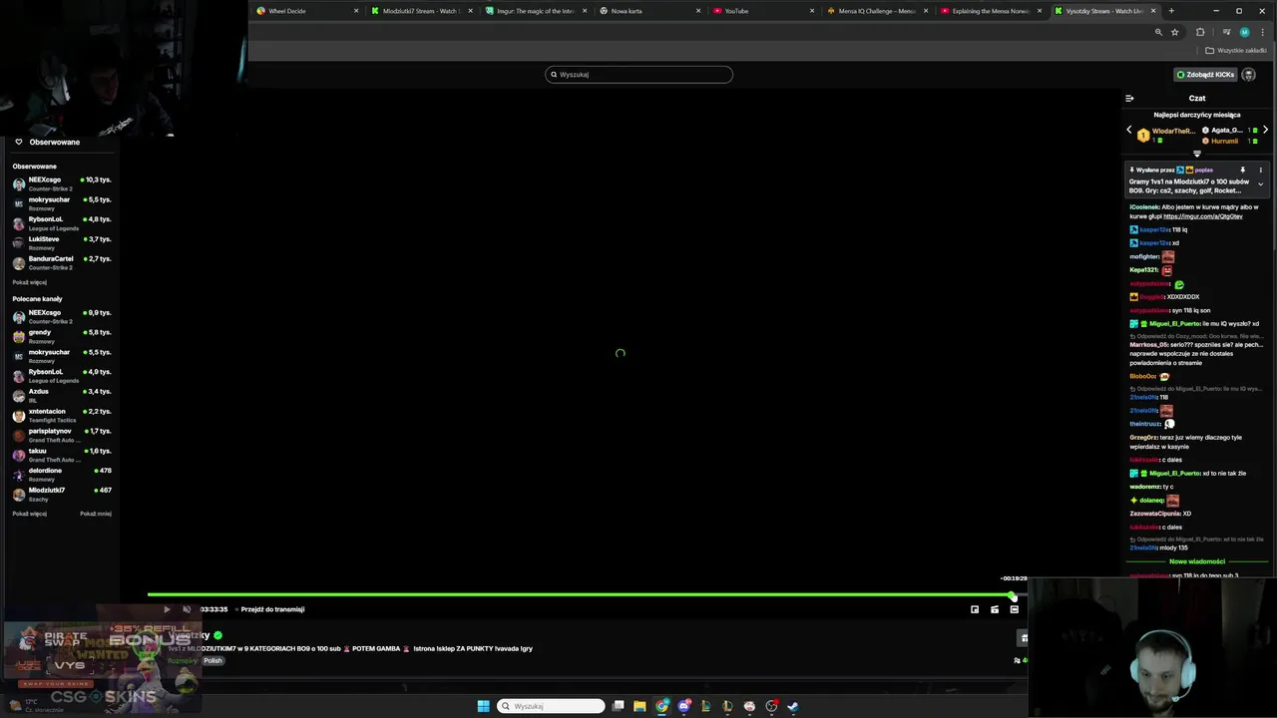Close the Wheel Decide tab
The image size is (1277, 718).
(355, 11)
